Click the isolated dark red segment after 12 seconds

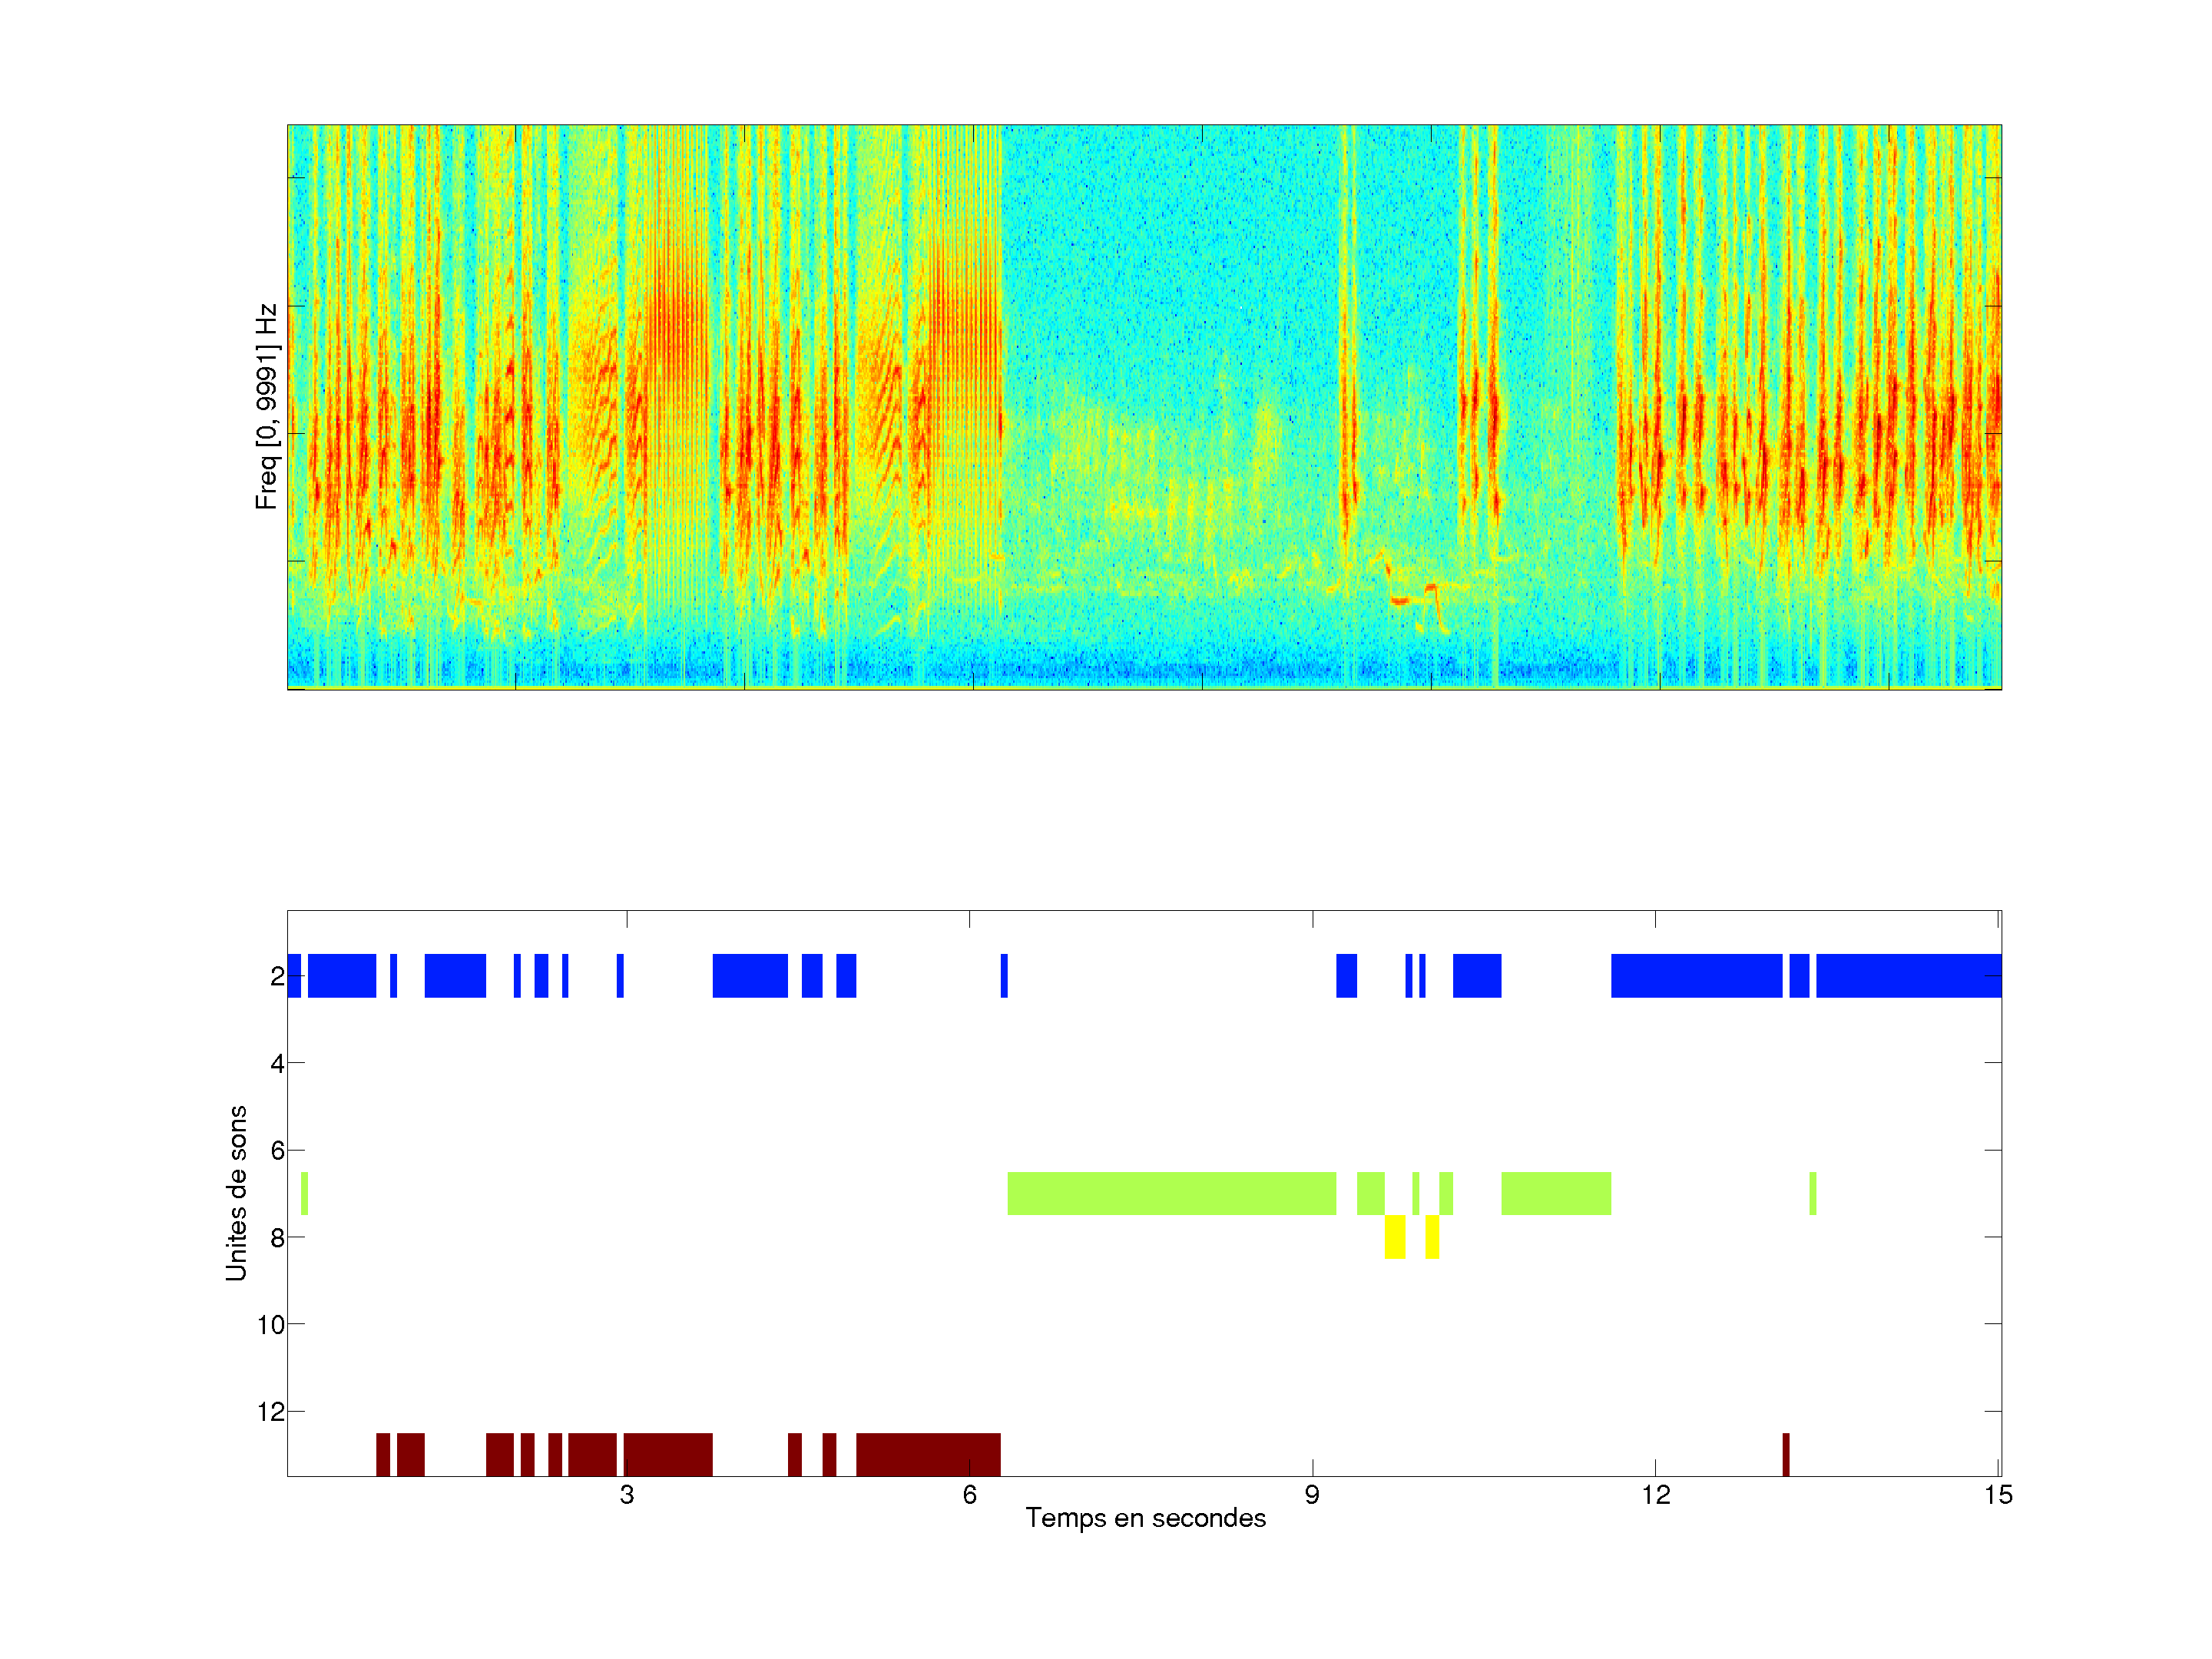1785,1454
